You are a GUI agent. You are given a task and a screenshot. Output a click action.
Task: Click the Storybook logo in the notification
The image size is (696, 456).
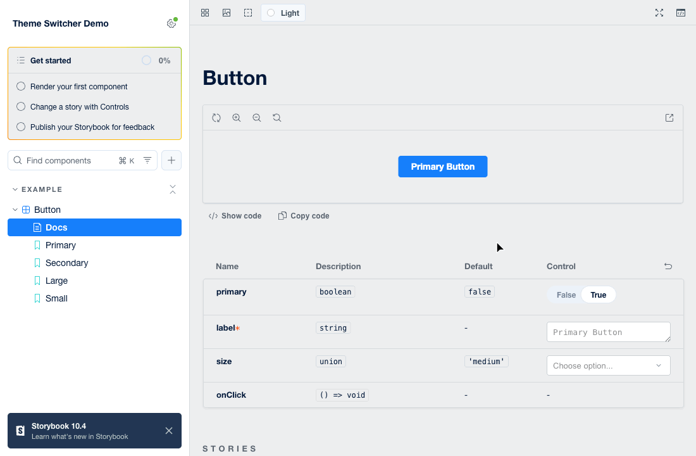coord(20,431)
